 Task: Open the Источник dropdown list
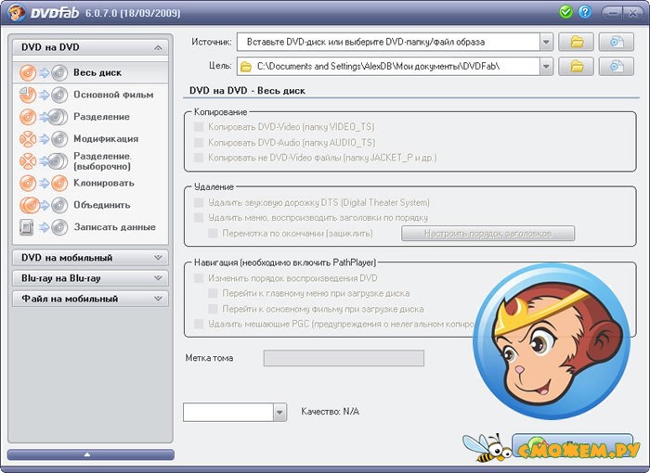point(546,42)
